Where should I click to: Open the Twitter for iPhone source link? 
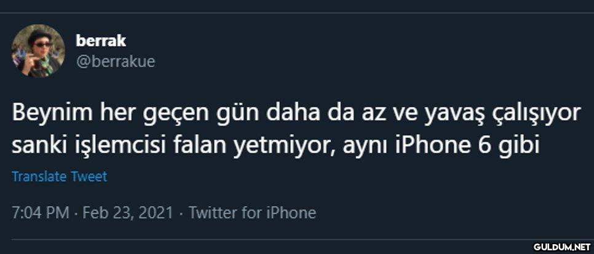tap(252, 213)
